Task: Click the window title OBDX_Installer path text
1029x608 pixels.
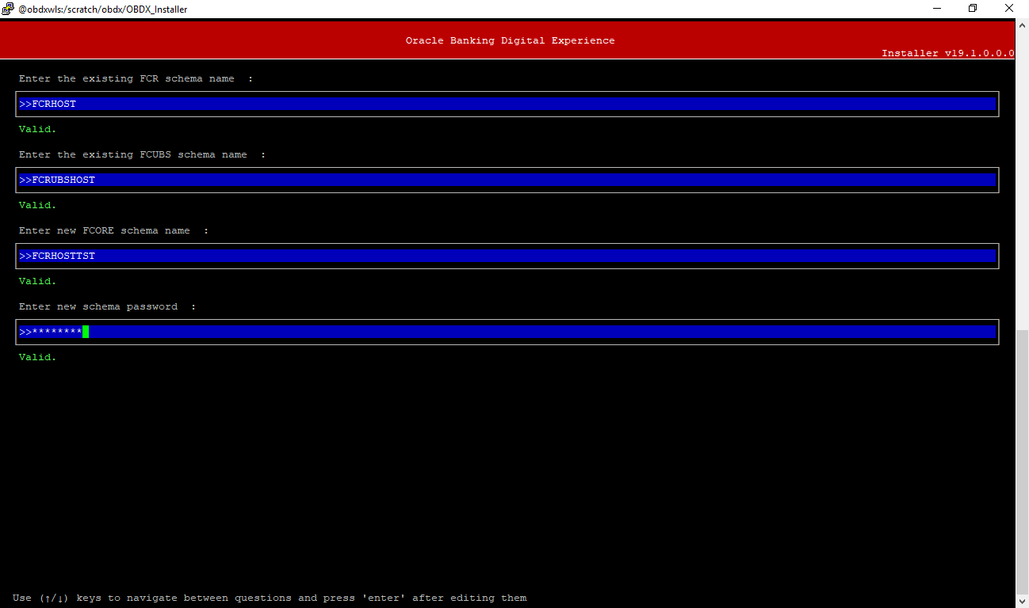Action: (103, 9)
